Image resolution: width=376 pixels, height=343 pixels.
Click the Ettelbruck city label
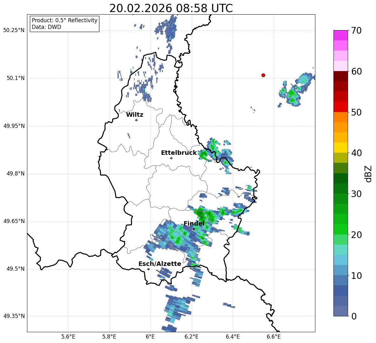179,153
